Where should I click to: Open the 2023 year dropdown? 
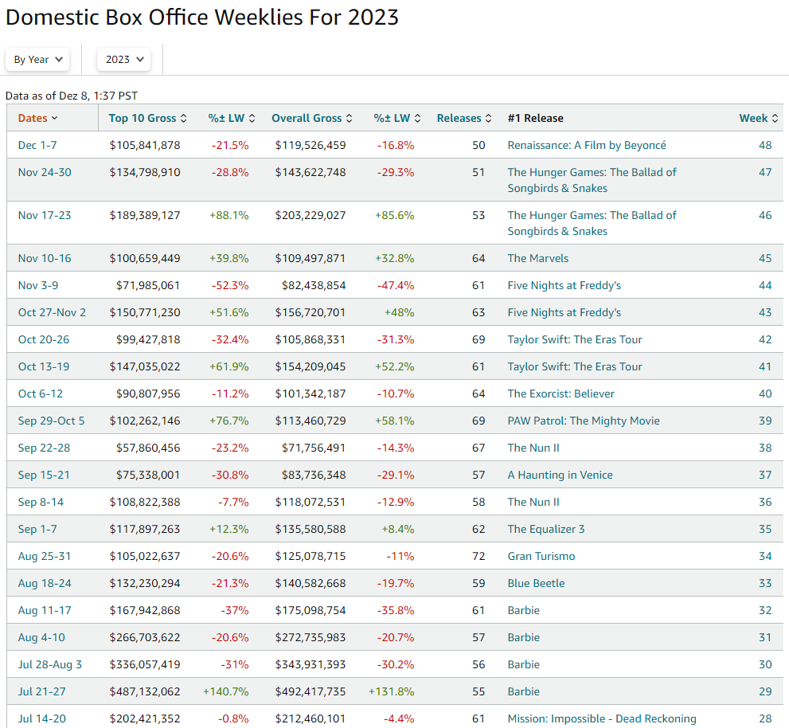coord(123,60)
